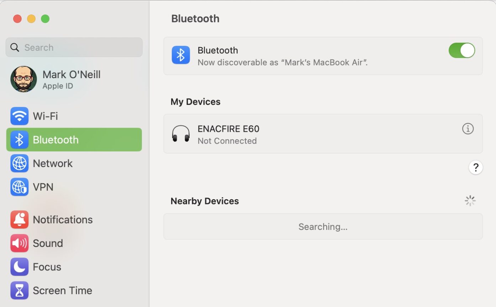This screenshot has height=307, width=496.
Task: Click the Bluetooth logo next to the toggle
Action: 181,55
